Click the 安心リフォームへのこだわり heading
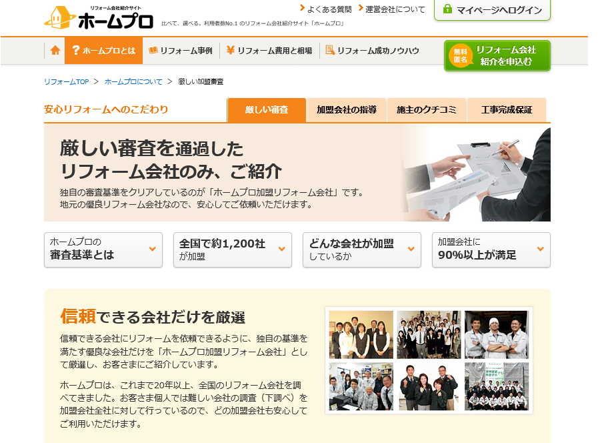Screen dimensions: 600x443 (x=106, y=109)
